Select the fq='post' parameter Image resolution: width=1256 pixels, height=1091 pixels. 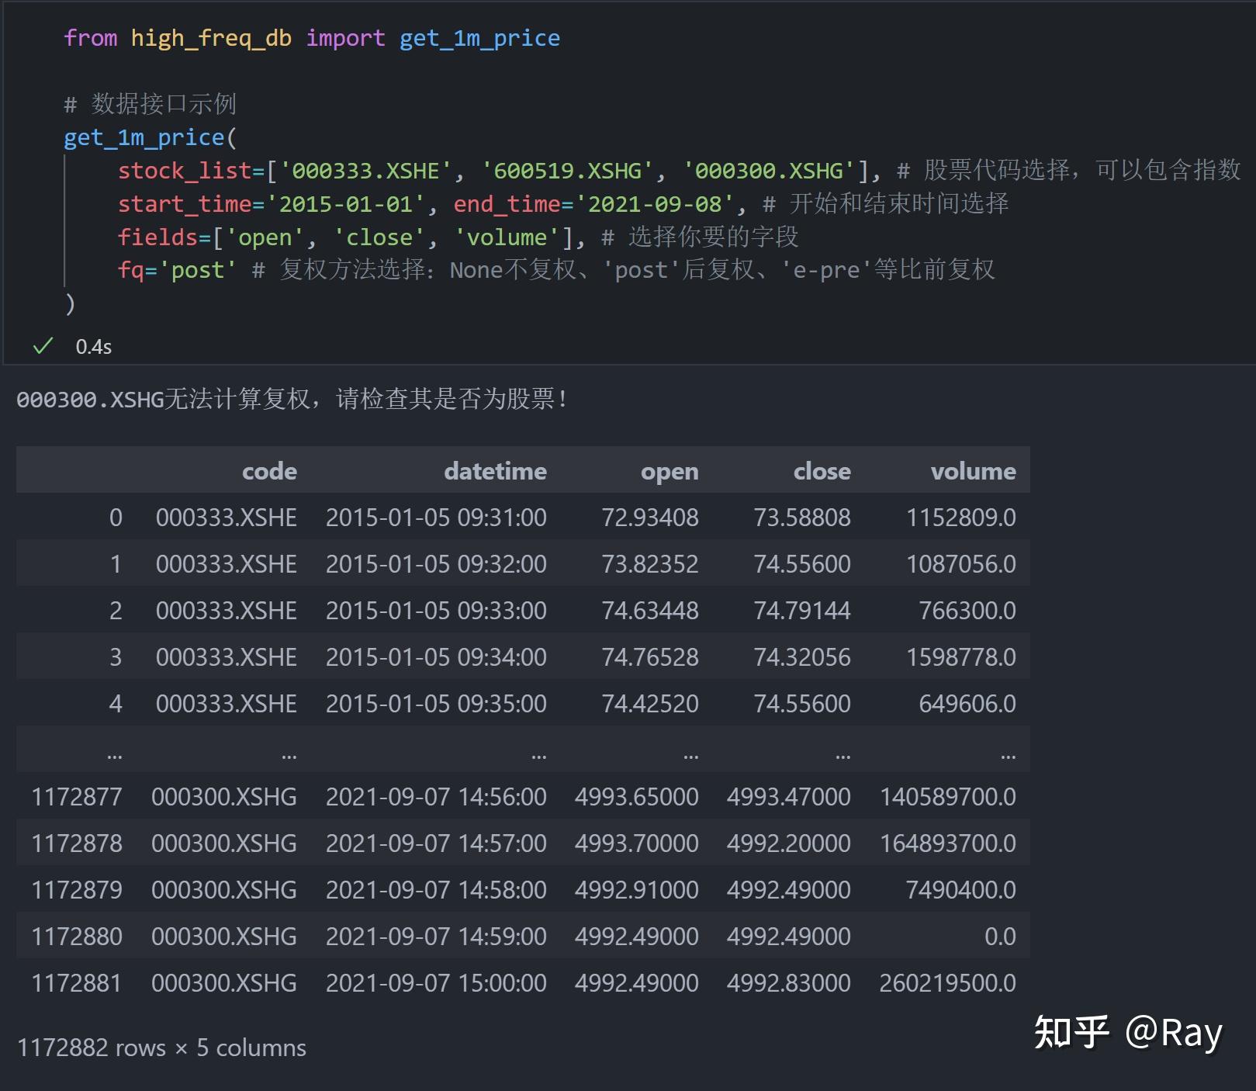coord(175,270)
